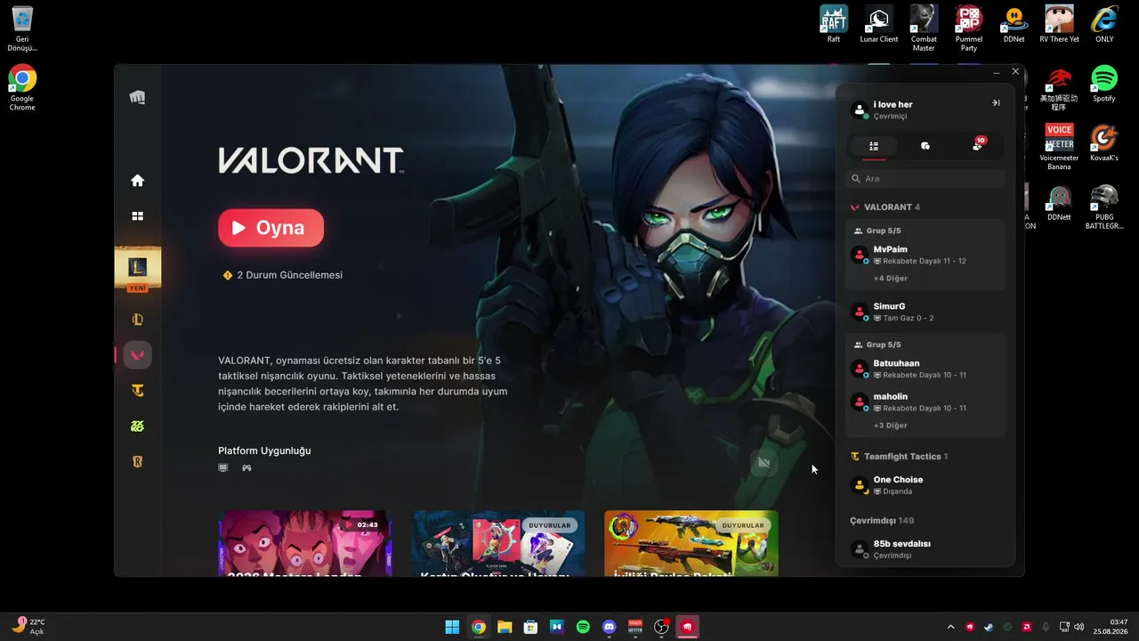Go to the Riot Client home page

[x=137, y=181]
